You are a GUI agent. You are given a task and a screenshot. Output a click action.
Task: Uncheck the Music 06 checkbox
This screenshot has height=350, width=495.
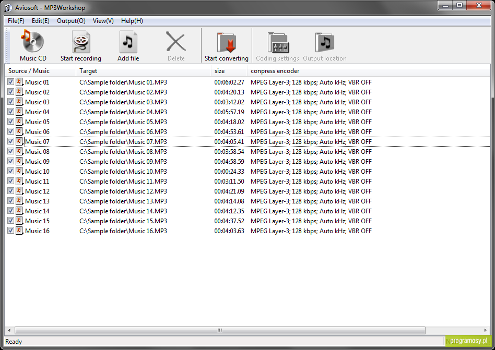(11, 131)
